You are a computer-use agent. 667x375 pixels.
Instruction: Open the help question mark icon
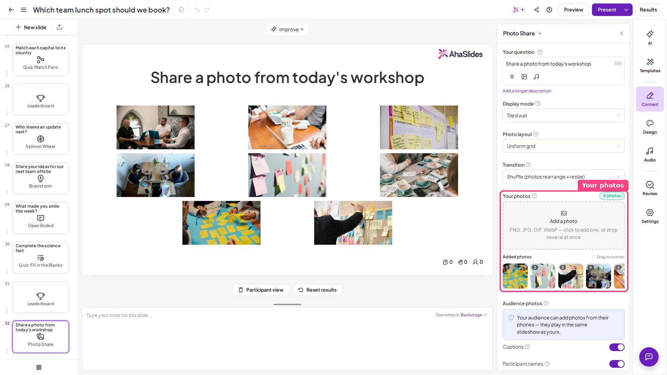tap(549, 10)
